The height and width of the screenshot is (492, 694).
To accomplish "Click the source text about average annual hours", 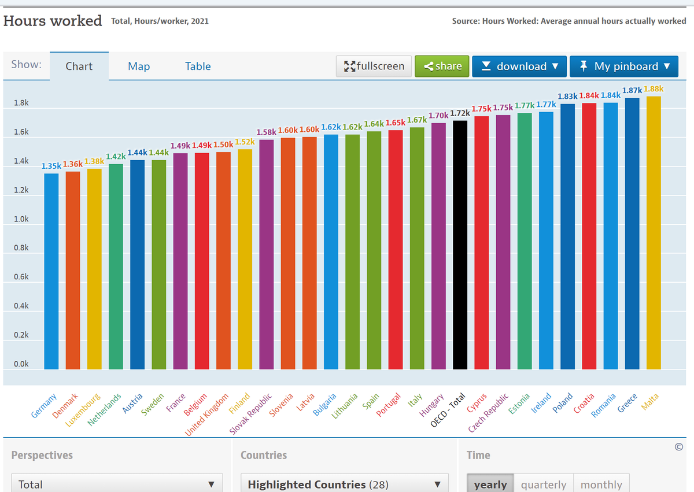I will tap(569, 21).
